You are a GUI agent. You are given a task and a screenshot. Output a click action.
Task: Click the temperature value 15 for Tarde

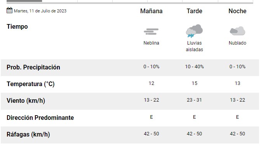[195, 83]
